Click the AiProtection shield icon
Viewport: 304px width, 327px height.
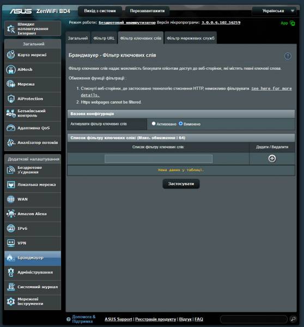coord(11,99)
